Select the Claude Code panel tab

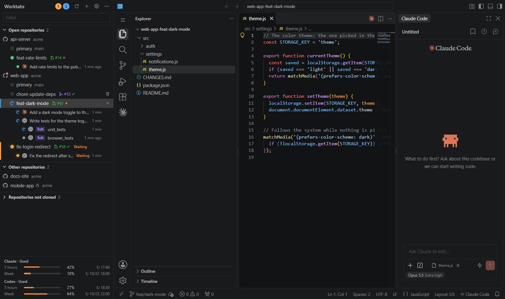[x=414, y=19]
